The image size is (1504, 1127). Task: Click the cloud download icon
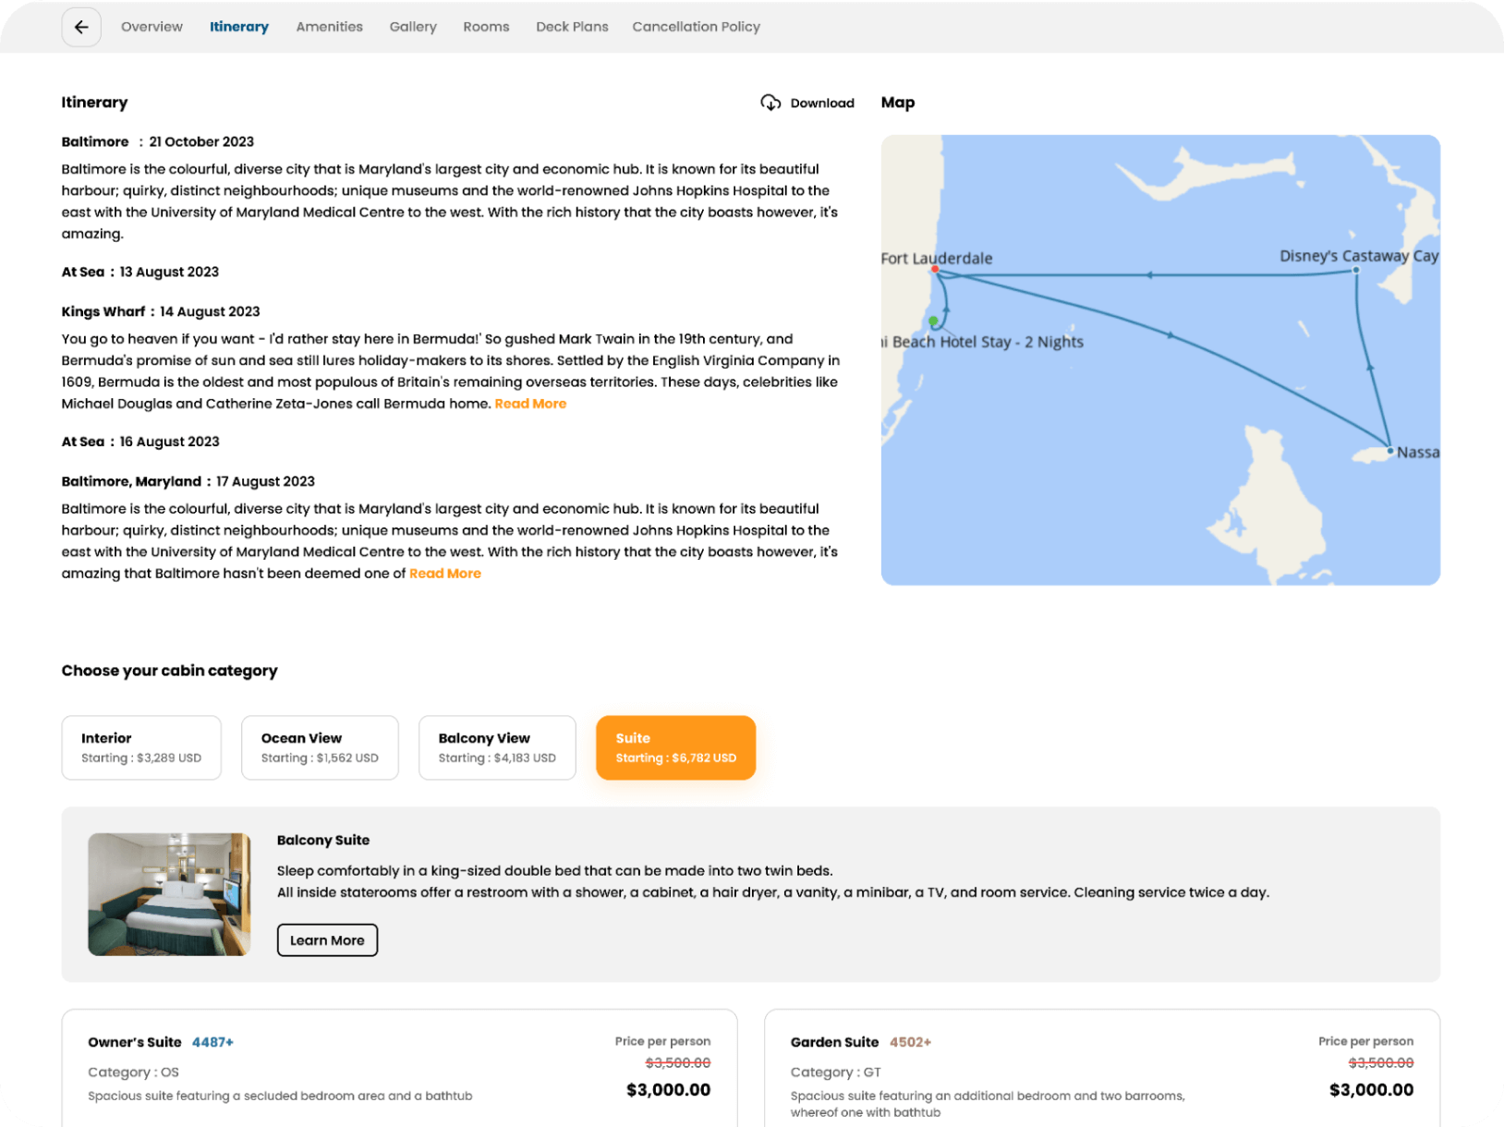click(x=770, y=103)
